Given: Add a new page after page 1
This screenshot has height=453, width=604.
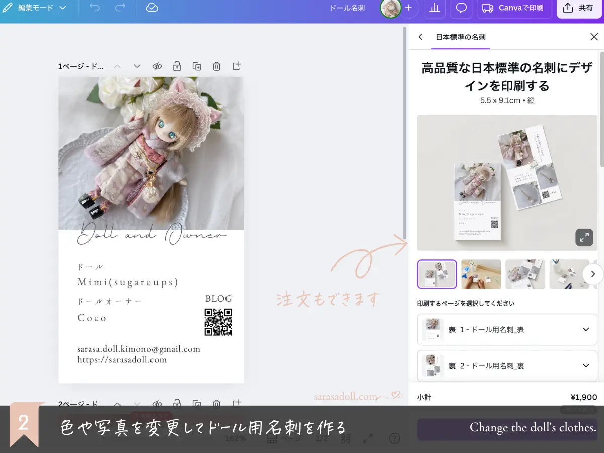Looking at the screenshot, I should pos(236,66).
